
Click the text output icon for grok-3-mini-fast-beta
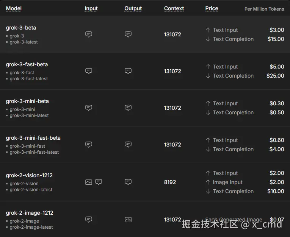(x=128, y=144)
